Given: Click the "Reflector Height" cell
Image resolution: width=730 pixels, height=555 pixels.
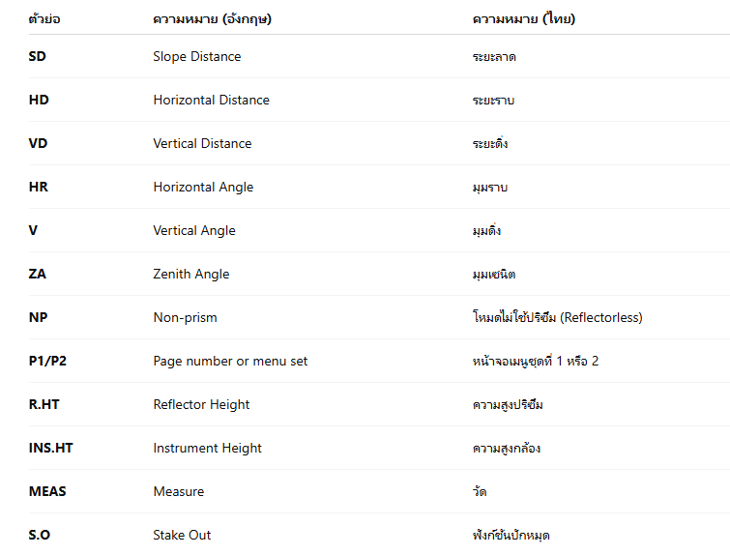Looking at the screenshot, I should (201, 404).
